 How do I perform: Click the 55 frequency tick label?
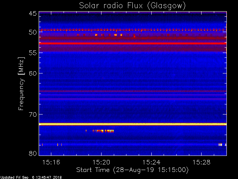(x=33, y=53)
